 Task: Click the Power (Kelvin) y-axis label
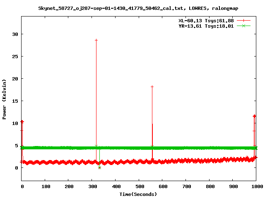pos(4,99)
